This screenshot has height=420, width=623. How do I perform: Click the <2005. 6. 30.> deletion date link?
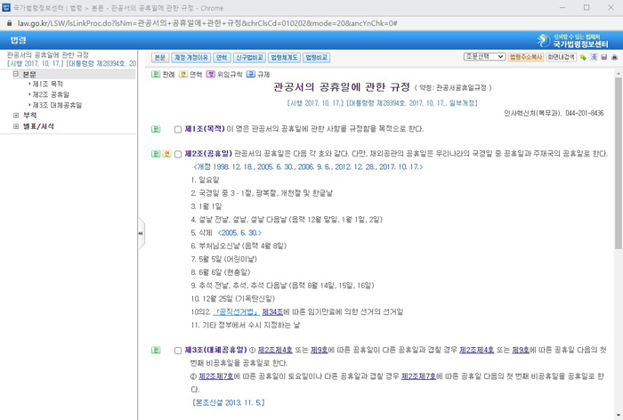coord(239,233)
